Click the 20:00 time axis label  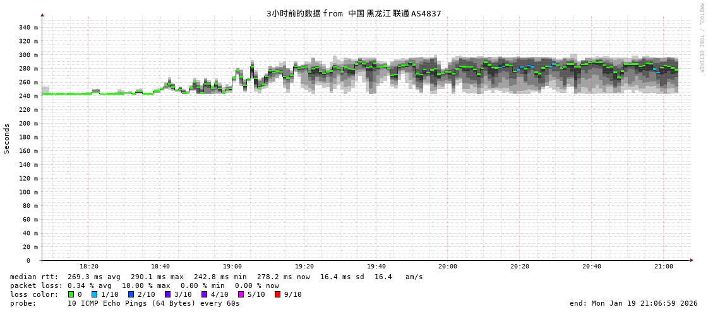coord(447,267)
